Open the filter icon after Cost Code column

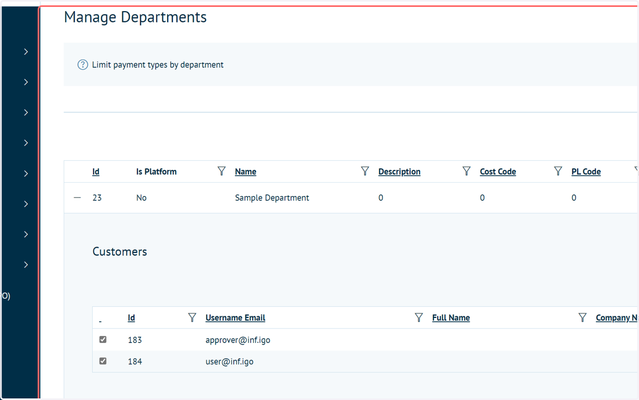point(558,171)
